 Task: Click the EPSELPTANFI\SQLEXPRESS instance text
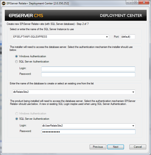coord(30,37)
